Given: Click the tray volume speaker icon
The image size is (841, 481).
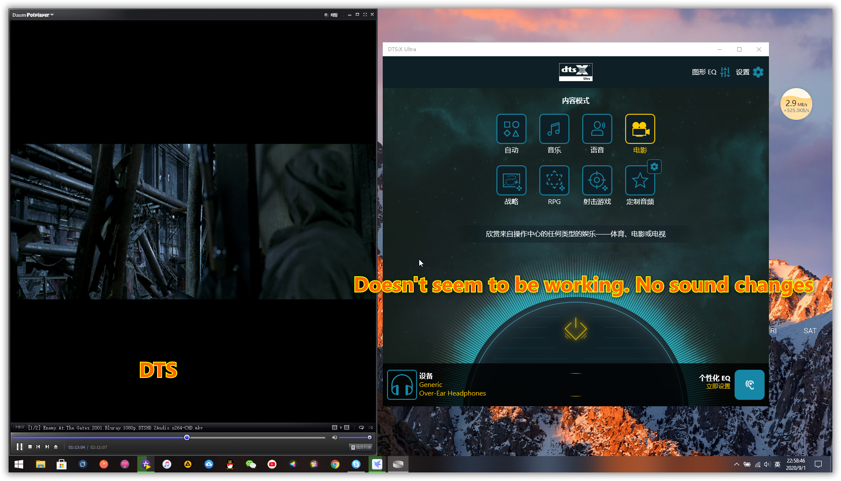Looking at the screenshot, I should pos(767,464).
